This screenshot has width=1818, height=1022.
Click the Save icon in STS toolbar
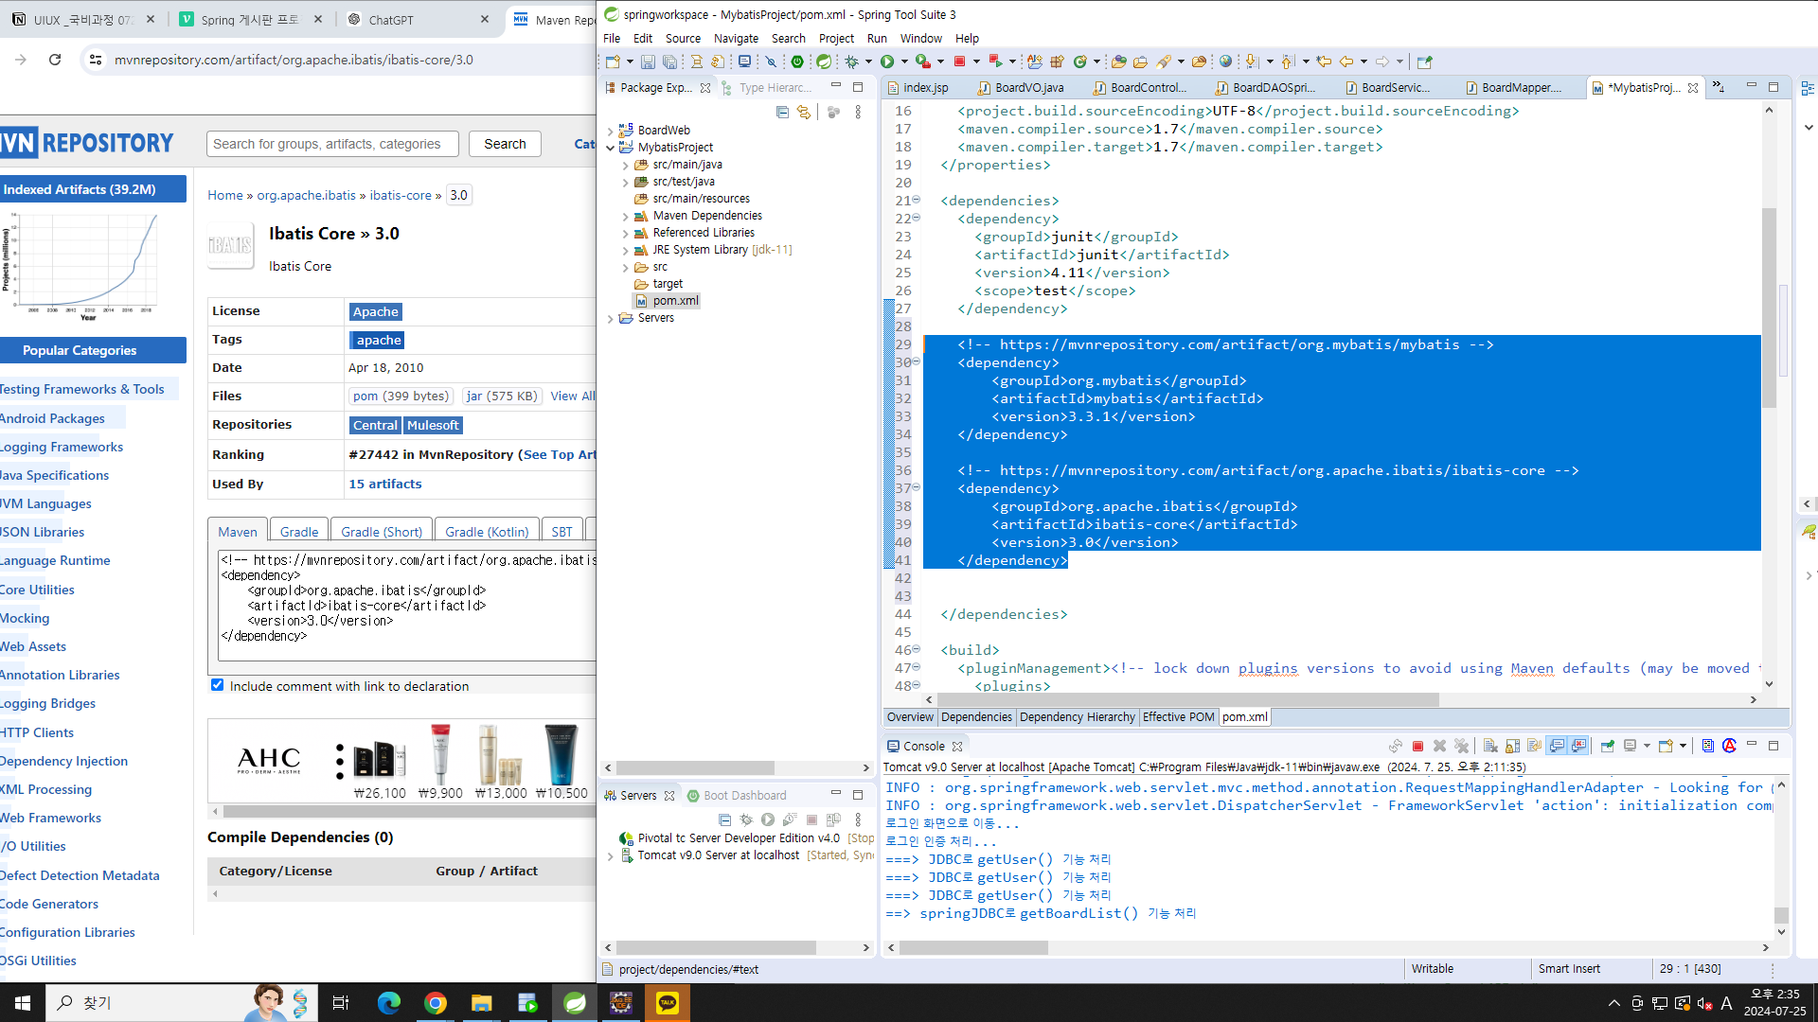(648, 62)
